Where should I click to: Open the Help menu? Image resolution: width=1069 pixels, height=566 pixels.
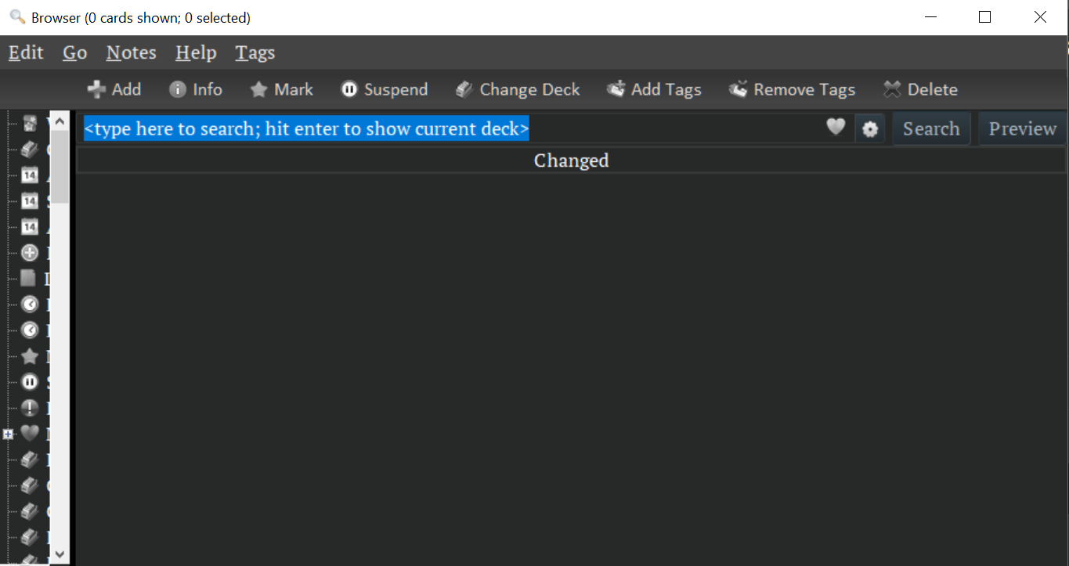pyautogui.click(x=196, y=52)
